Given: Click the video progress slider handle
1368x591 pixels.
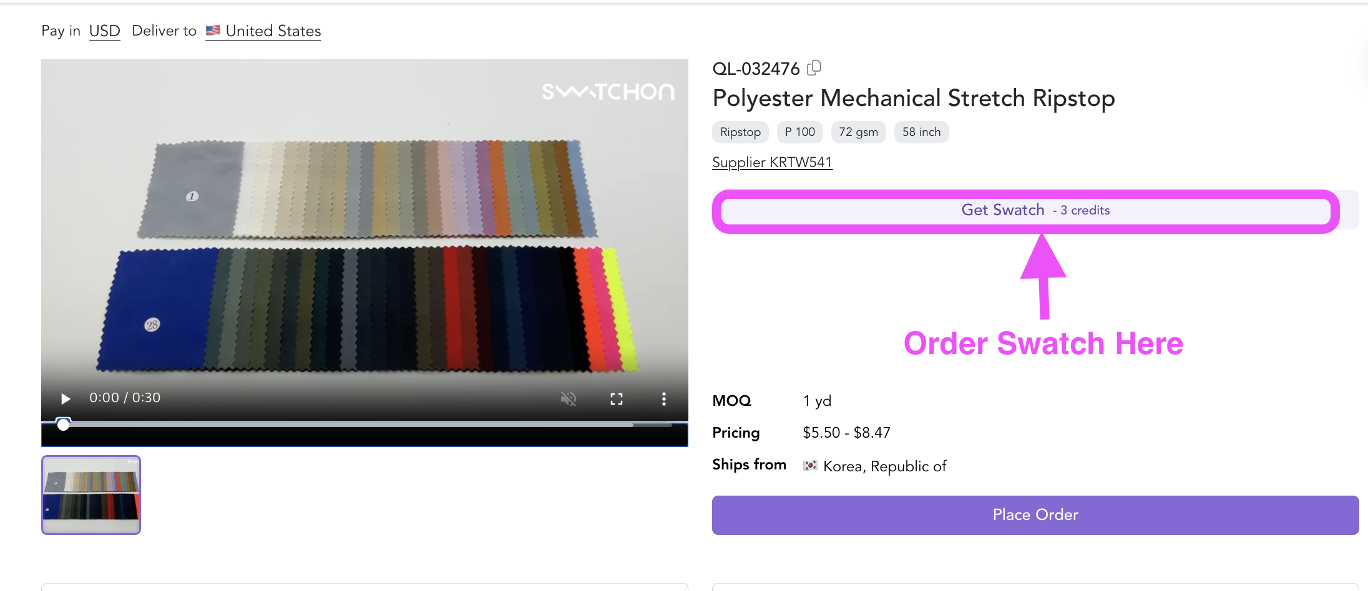Looking at the screenshot, I should pyautogui.click(x=63, y=425).
